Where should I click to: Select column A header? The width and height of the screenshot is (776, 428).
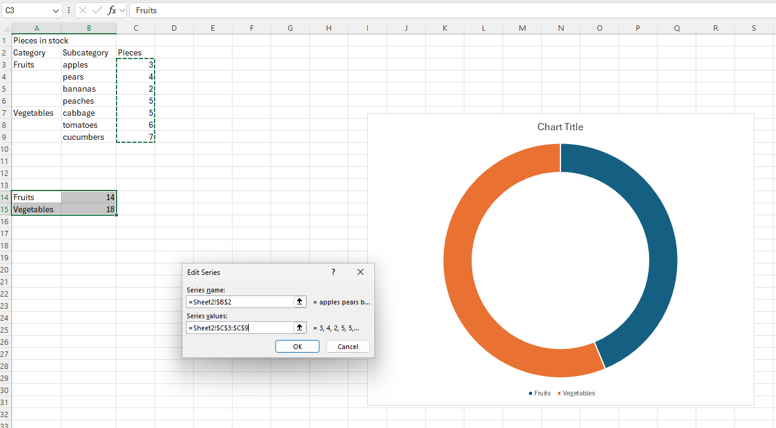(x=36, y=28)
